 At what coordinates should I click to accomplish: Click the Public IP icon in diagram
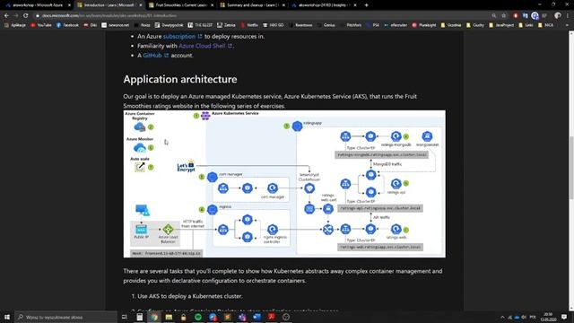[x=142, y=230]
